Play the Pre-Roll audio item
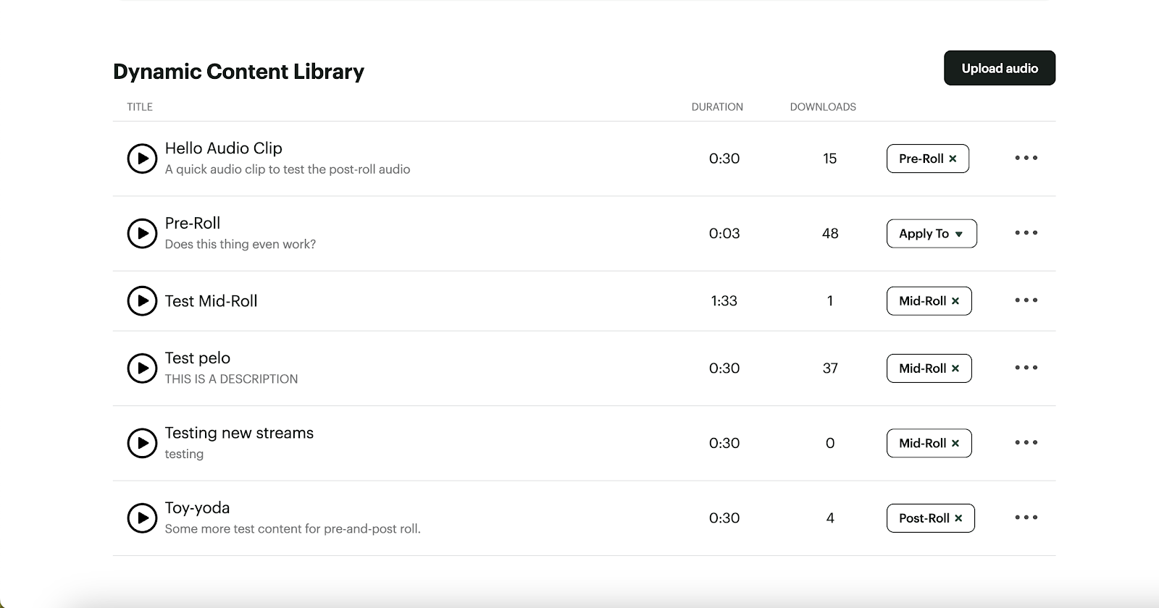The width and height of the screenshot is (1159, 608). (142, 234)
